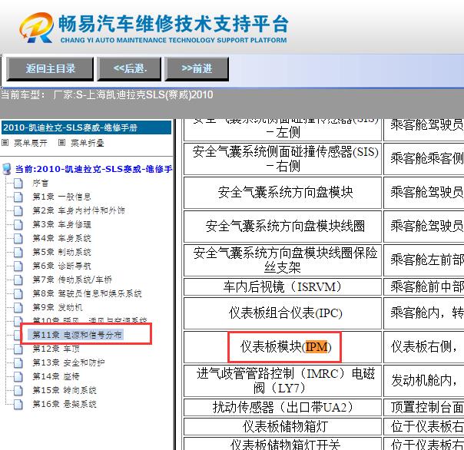Click the cell 仪表板组合仪表(IPC)
Image resolution: width=464 pixels, height=450 pixels.
(283, 313)
